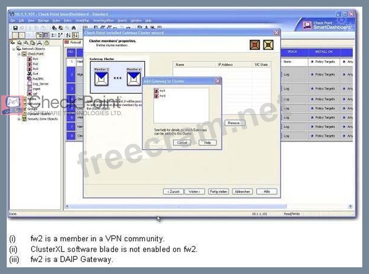The width and height of the screenshot is (369, 274).
Task: Expand the Security Zone Objects node
Action: tap(19, 119)
